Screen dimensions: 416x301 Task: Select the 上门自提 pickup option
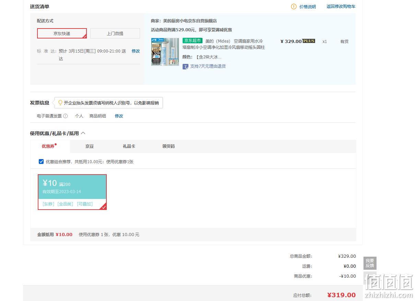pos(115,33)
